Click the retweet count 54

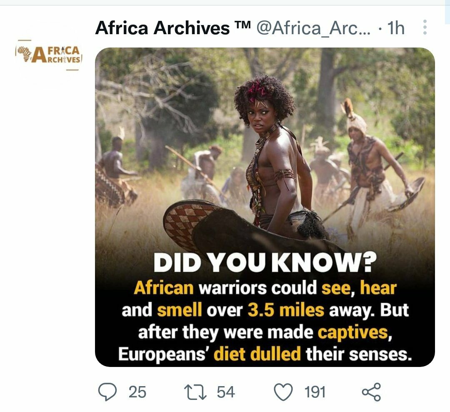[226, 392]
